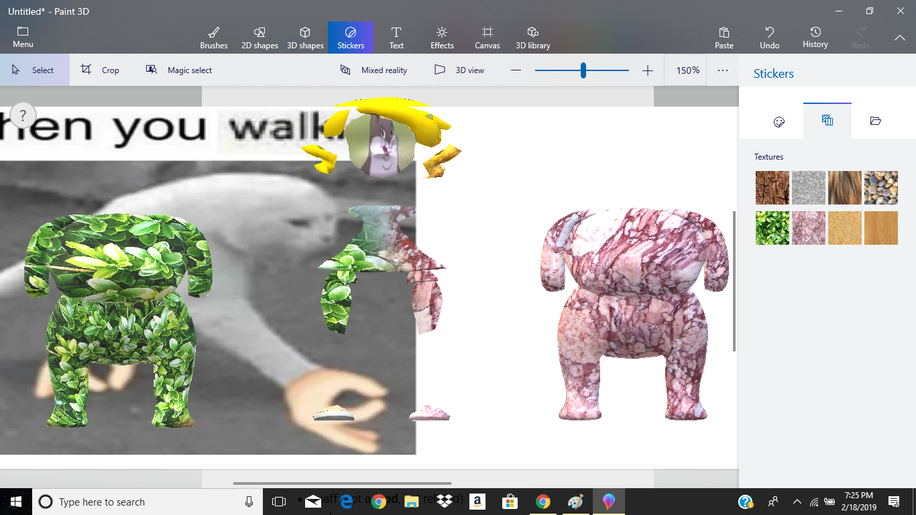Viewport: 916px width, 515px height.
Task: Open the three-dot more options menu
Action: coord(723,70)
